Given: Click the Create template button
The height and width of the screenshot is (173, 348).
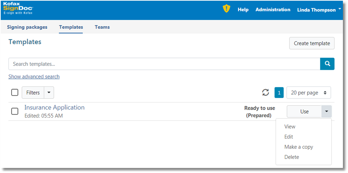Looking at the screenshot, I should point(312,43).
